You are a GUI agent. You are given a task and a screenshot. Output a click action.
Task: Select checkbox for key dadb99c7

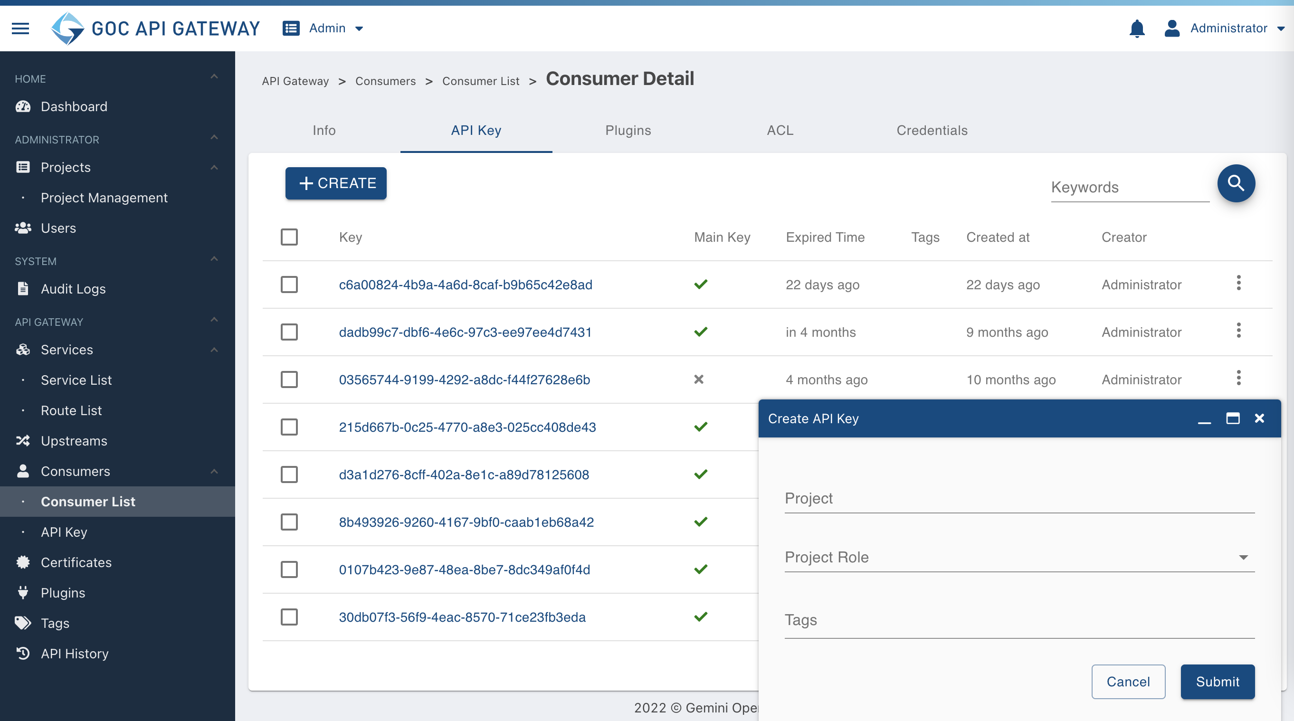click(x=289, y=332)
